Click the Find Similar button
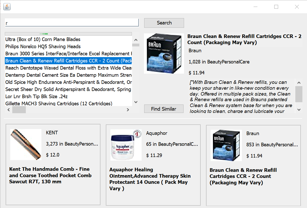 coord(164,109)
